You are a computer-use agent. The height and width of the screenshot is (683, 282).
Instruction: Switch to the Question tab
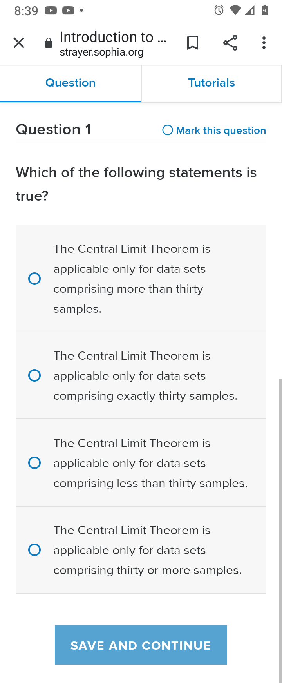(x=70, y=83)
